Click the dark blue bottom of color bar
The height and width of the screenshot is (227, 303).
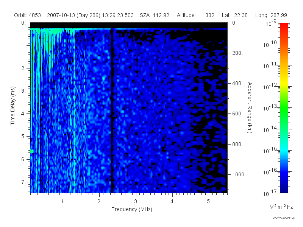click(284, 188)
